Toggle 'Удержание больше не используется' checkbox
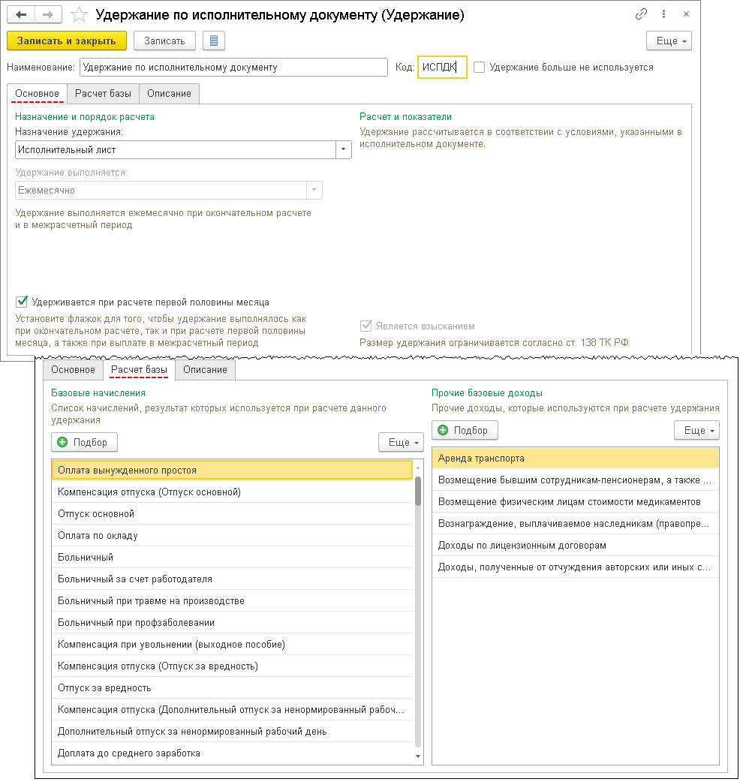 [480, 67]
